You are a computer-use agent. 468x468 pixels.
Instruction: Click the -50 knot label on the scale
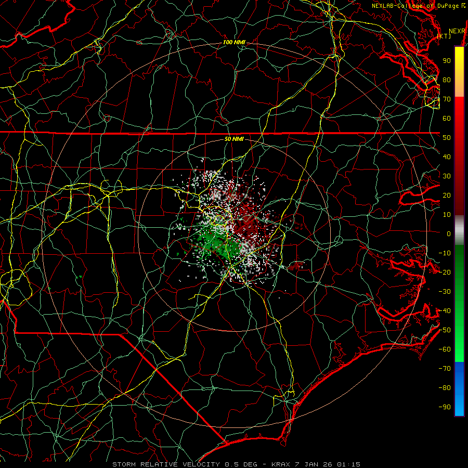point(445,330)
